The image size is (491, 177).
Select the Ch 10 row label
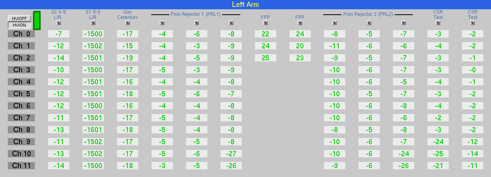point(21,154)
